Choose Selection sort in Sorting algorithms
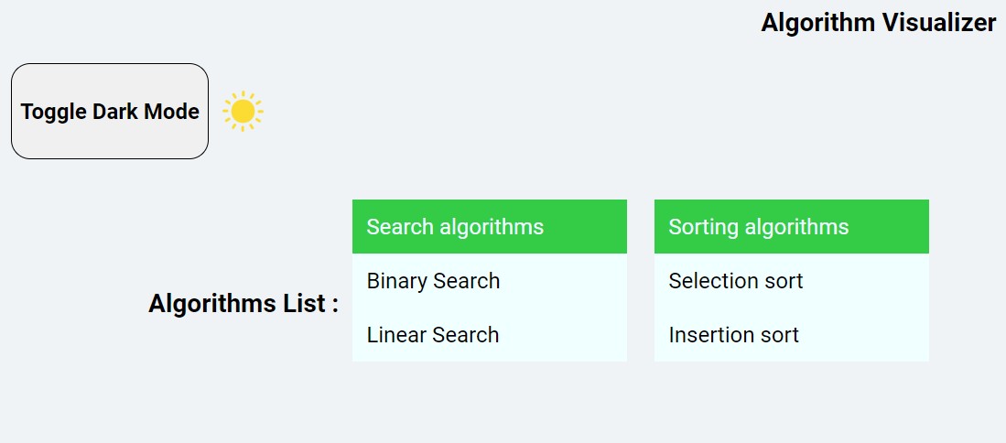Image resolution: width=1006 pixels, height=443 pixels. click(x=792, y=281)
